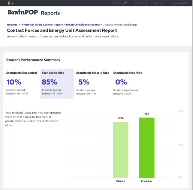Go to the Reports breadcrumb link
This screenshot has height=190, width=193.
pyautogui.click(x=12, y=25)
